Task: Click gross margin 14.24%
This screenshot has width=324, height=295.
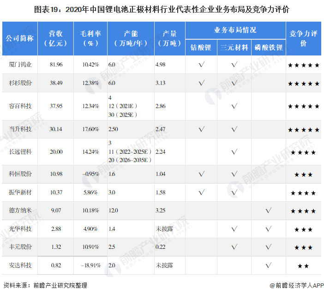Action: pyautogui.click(x=90, y=152)
